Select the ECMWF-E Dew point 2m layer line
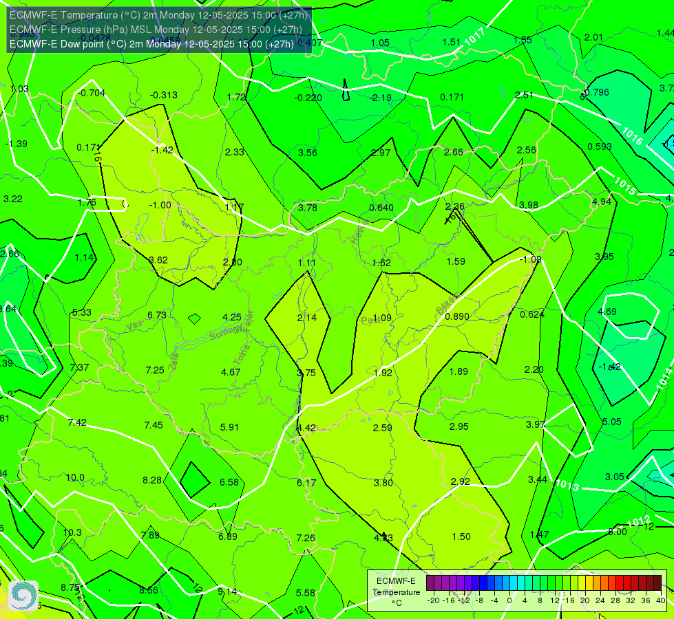674x619 pixels. [151, 44]
